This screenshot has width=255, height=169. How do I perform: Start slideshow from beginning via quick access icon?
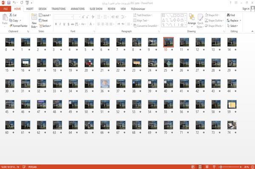point(27,3)
